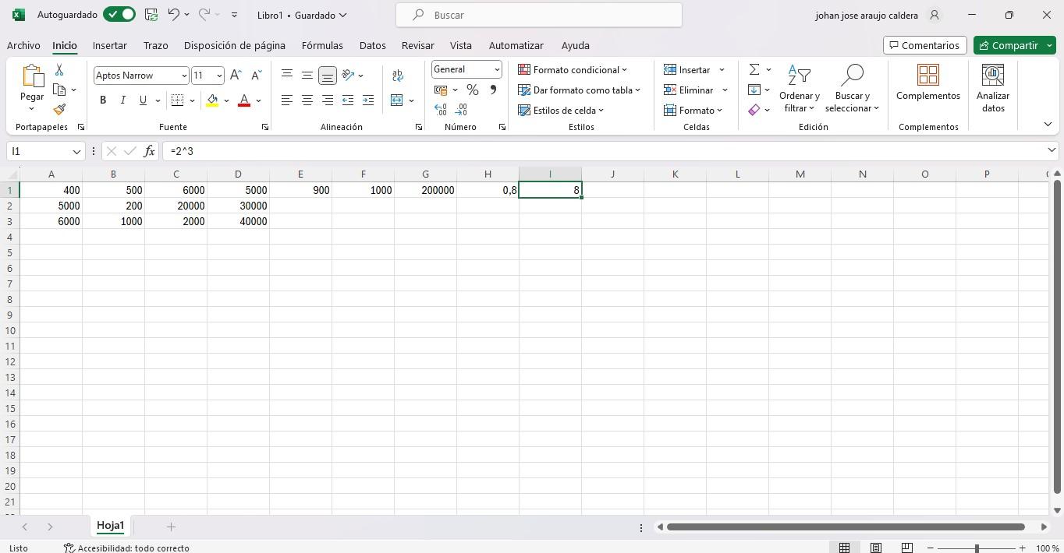1064x553 pixels.
Task: Open the Insertar ribbon tab
Action: pos(109,45)
